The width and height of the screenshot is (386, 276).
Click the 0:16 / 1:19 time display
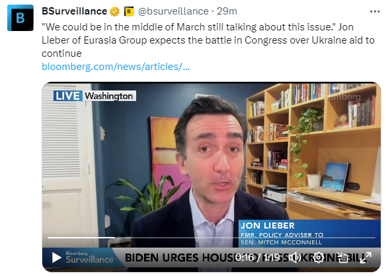(257, 258)
